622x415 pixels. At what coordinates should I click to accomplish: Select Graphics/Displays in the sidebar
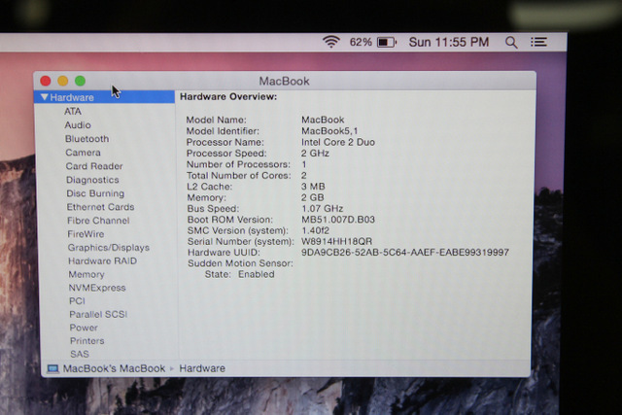108,248
